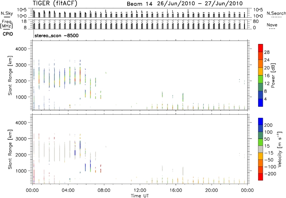Click the '00:00' tick at end of time axis

point(247,190)
